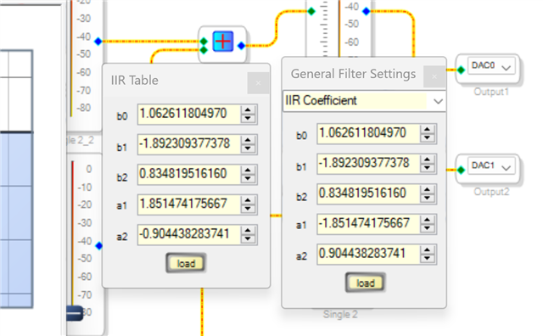Screen dimensions: 543x336
Task: Increment a1 value in IIR Table
Action: (x=248, y=200)
